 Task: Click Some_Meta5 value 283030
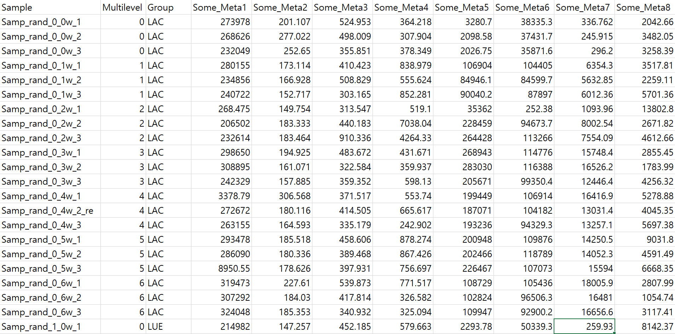coord(463,167)
